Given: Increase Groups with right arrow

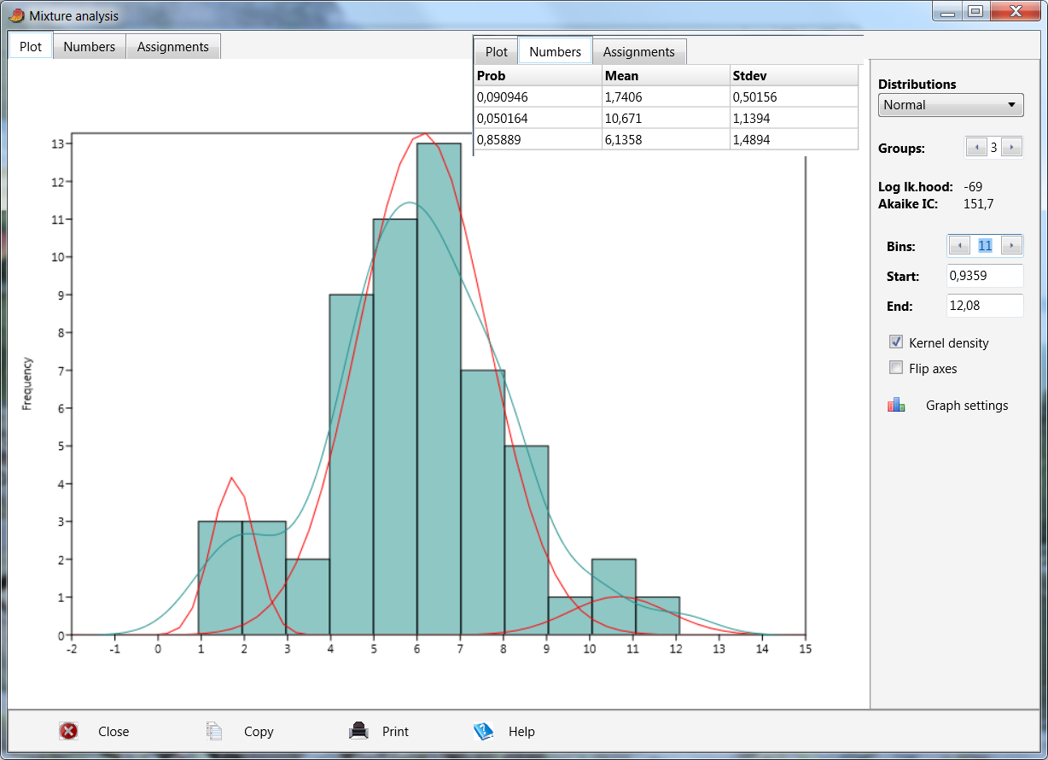Looking at the screenshot, I should [1011, 148].
